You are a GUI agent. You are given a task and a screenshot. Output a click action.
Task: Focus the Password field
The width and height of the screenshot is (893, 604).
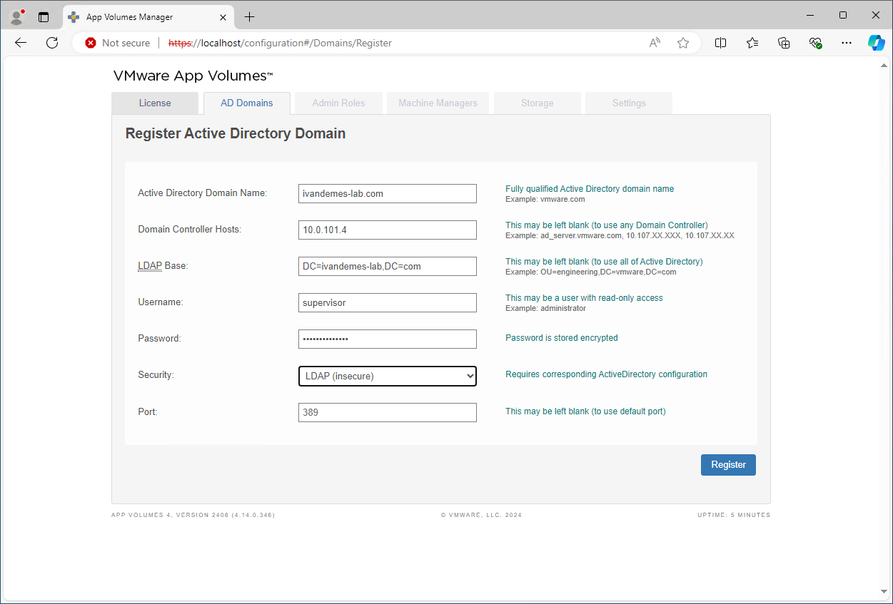[388, 339]
